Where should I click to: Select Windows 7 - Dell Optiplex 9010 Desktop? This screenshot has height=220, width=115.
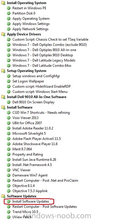click(43, 55)
